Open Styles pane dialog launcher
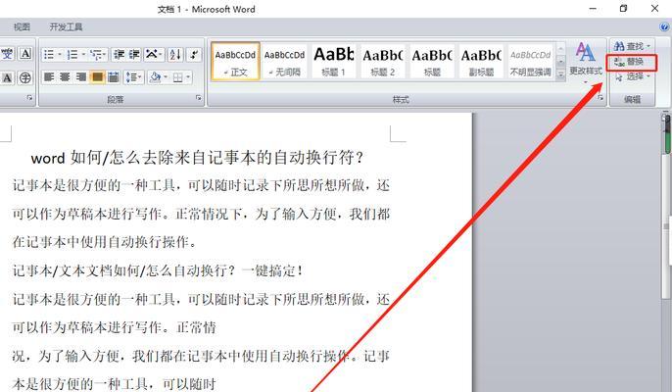The height and width of the screenshot is (392, 672). tap(600, 98)
